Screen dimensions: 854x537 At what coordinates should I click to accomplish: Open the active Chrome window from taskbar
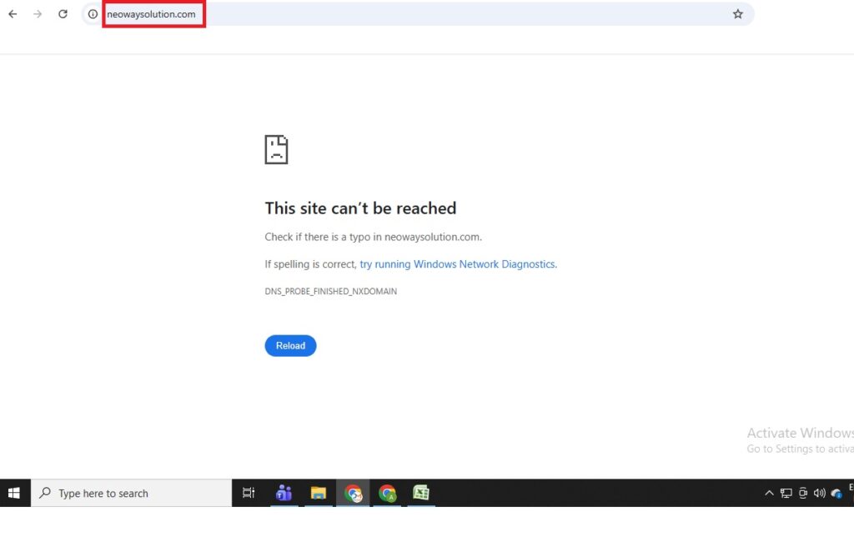click(353, 493)
